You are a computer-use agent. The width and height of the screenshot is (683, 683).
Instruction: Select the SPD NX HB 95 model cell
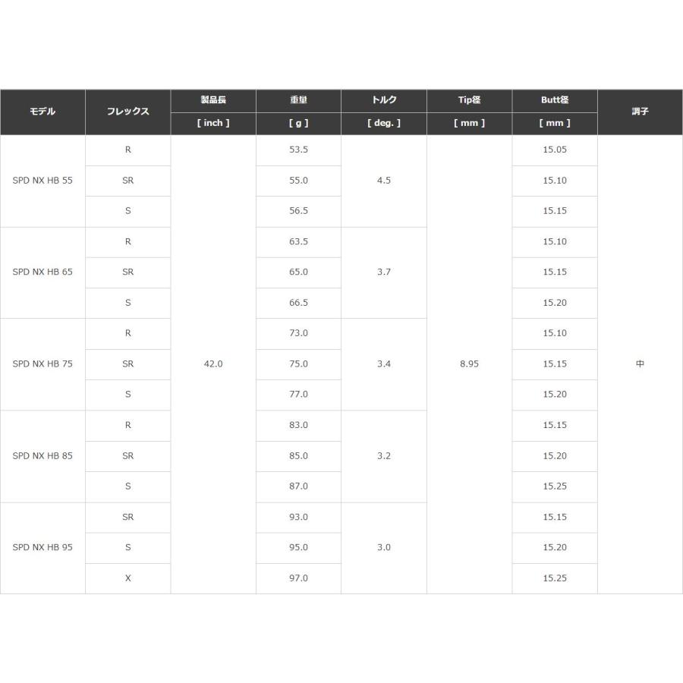tap(42, 548)
